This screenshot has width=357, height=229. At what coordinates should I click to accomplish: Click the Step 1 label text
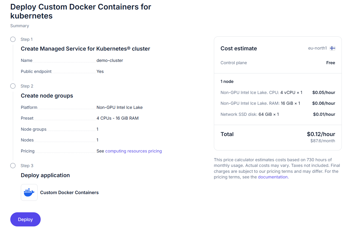point(27,39)
